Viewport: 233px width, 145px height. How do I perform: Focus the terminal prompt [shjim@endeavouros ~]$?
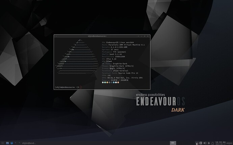(x=67, y=87)
